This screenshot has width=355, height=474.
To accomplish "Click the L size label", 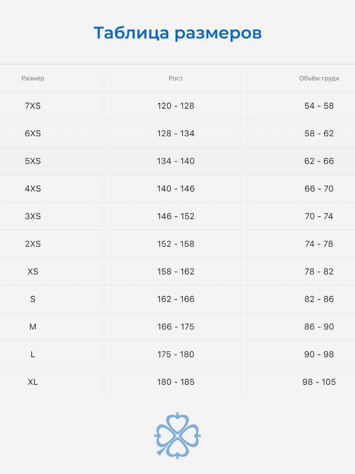I will [33, 355].
